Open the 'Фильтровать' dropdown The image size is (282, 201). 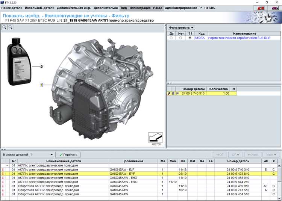click(x=181, y=27)
